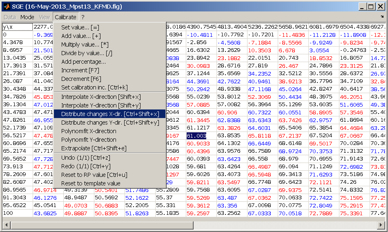388x232 pixels.
Task: Select Reset to template value
Action: [x=91, y=183]
